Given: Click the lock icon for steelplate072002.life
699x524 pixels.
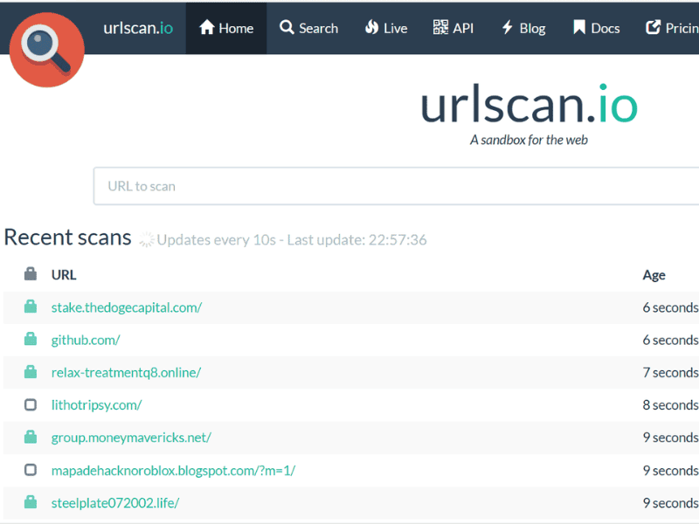Looking at the screenshot, I should click(x=31, y=502).
